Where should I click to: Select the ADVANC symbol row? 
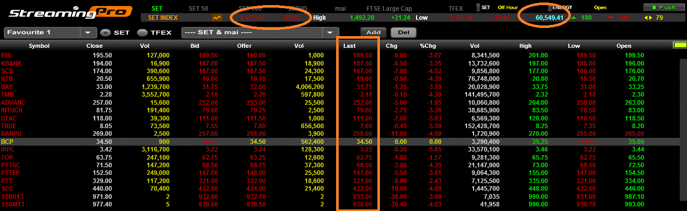pyautogui.click(x=340, y=103)
